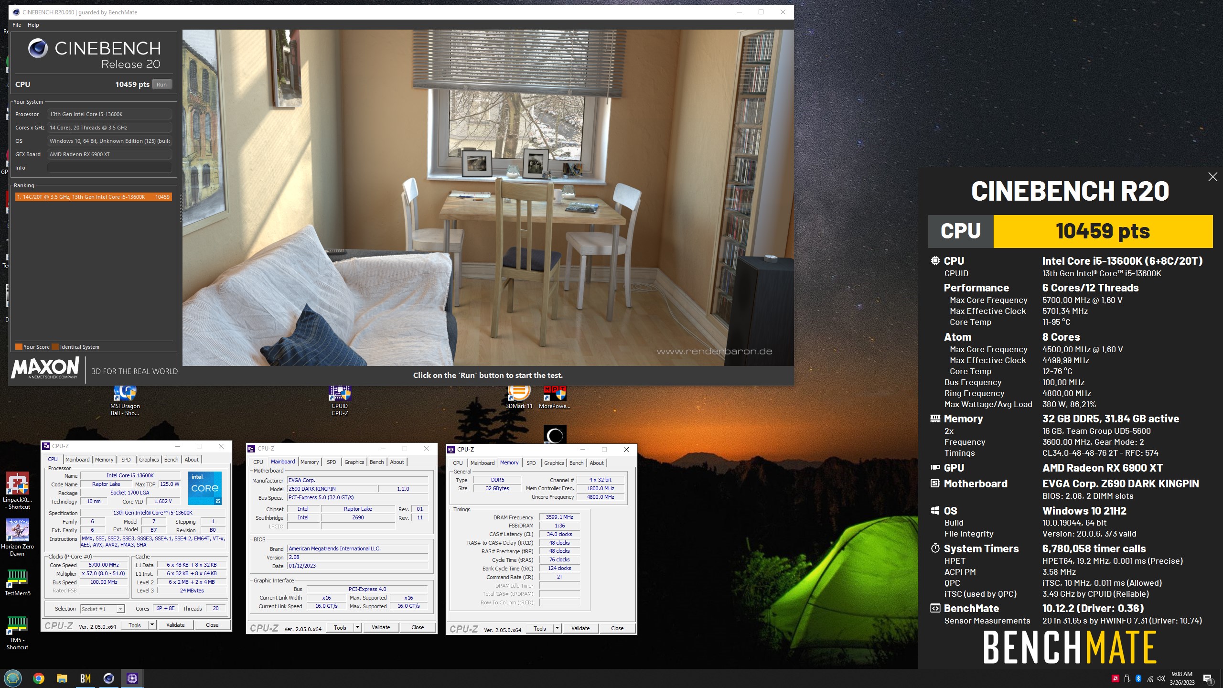
Task: Open the TestMem5 desktop icon
Action: pos(17,582)
